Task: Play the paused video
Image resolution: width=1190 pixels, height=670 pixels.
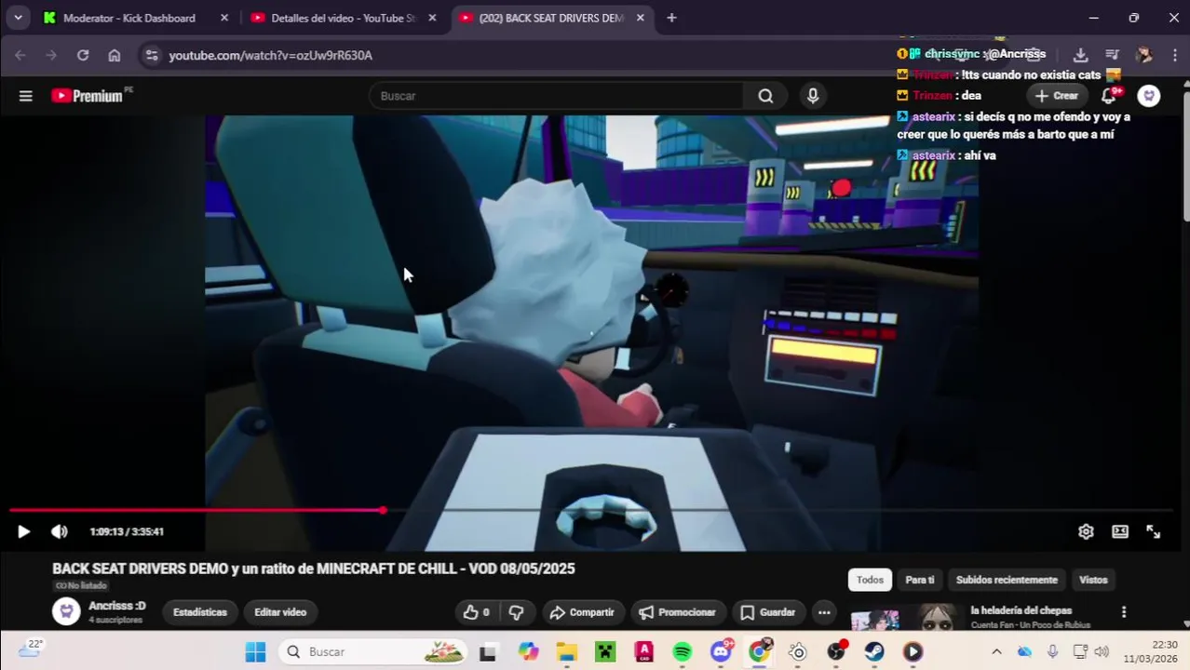Action: coord(23,531)
